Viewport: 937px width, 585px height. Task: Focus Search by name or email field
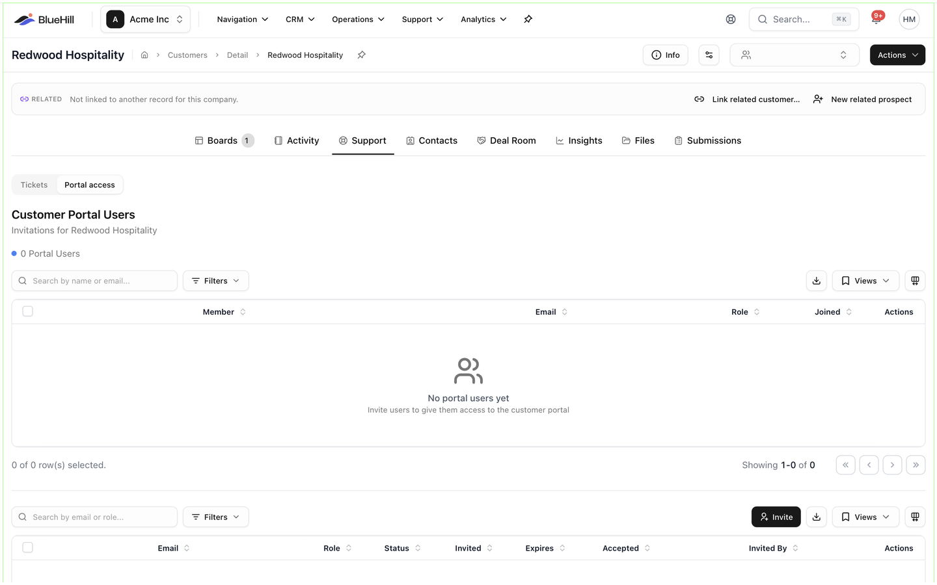(94, 281)
